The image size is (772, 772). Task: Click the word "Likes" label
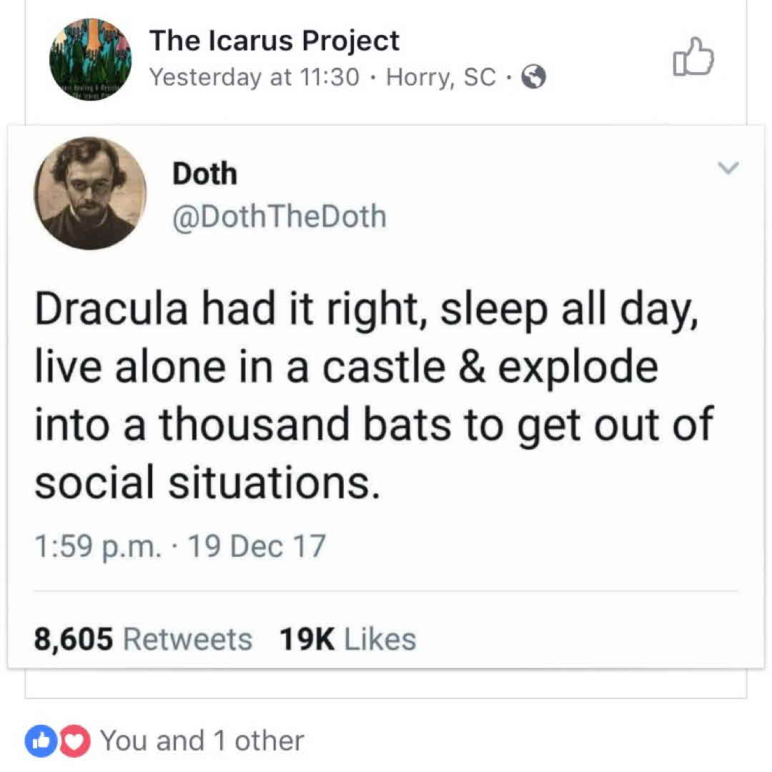point(380,638)
